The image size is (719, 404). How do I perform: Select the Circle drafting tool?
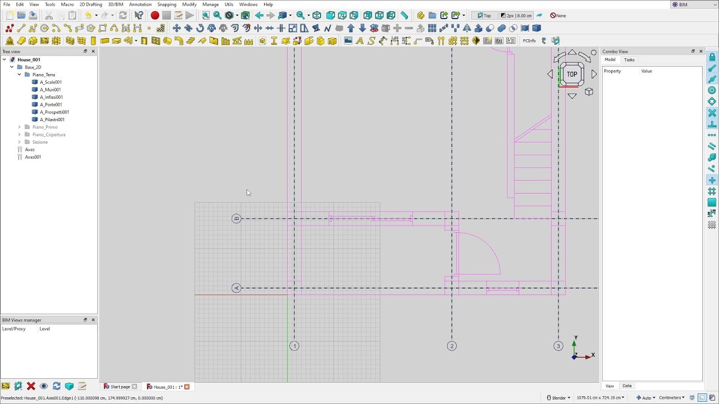[44, 28]
